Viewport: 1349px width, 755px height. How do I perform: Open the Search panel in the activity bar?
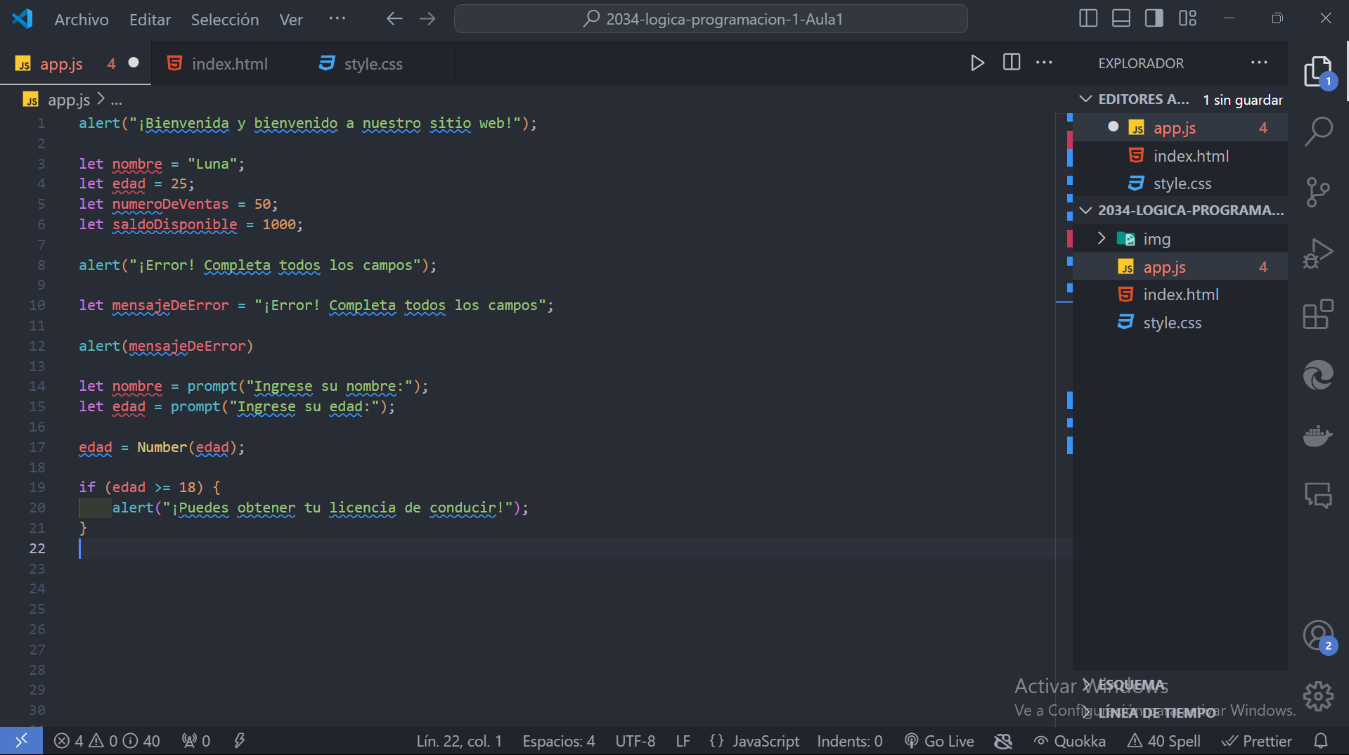pos(1319,131)
